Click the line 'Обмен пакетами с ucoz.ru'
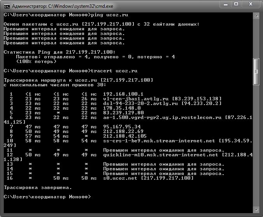This screenshot has height=217, width=263. click(x=102, y=24)
